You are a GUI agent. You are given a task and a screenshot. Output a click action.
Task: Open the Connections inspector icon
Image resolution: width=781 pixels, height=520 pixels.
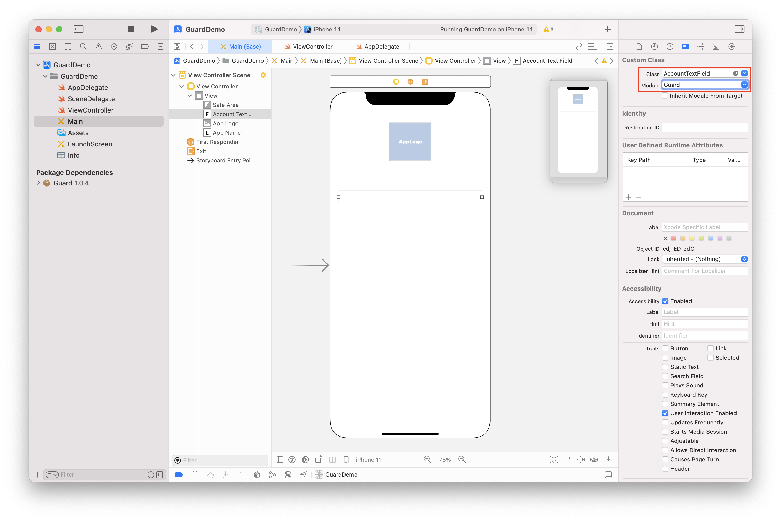[x=732, y=47]
